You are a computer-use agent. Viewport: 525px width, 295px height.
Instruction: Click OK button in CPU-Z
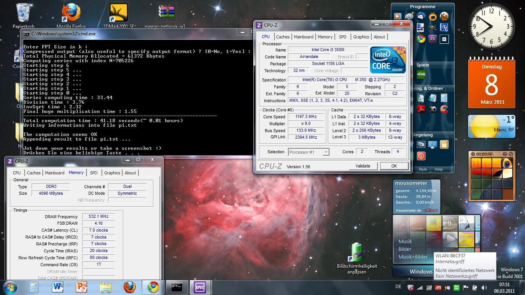click(394, 166)
